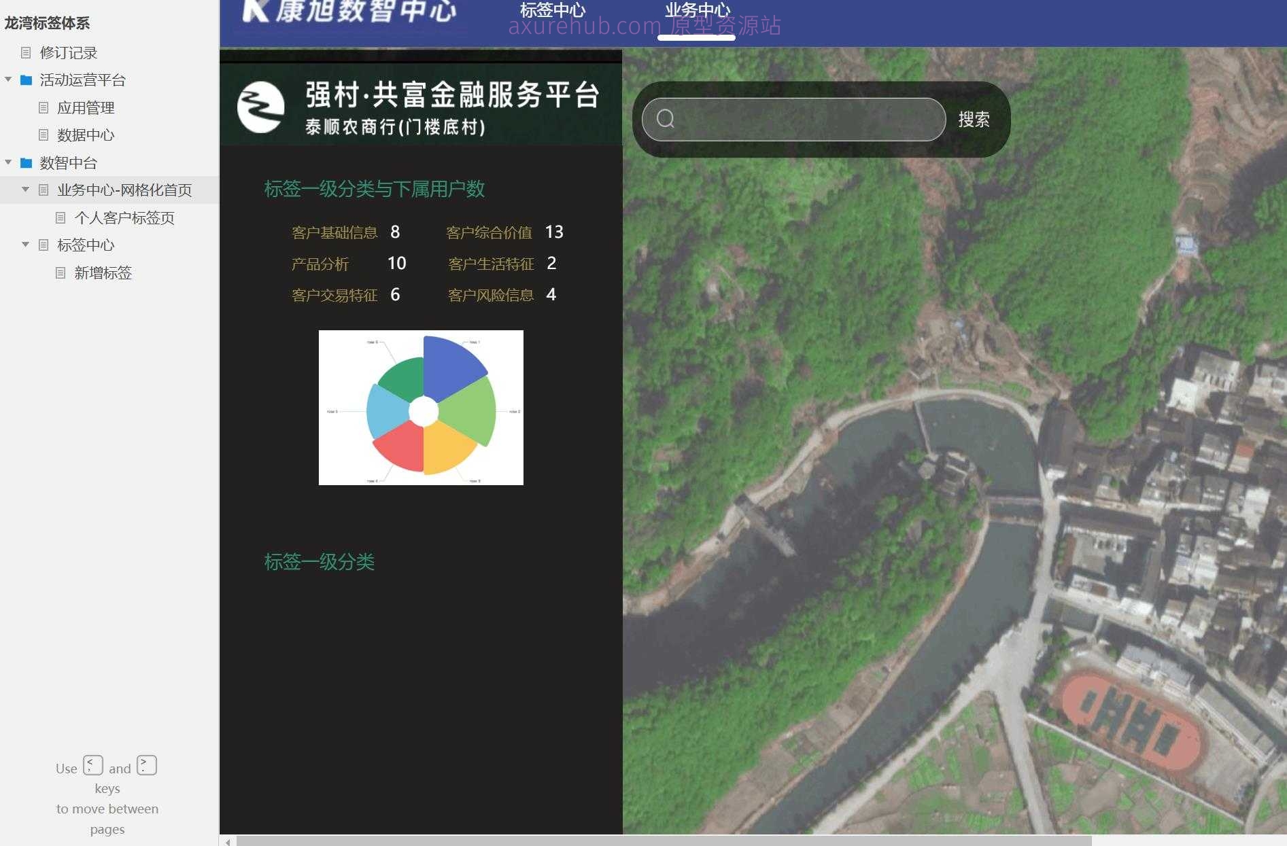1287x846 pixels.
Task: Open the 客户基础信息 category link
Action: [x=334, y=232]
